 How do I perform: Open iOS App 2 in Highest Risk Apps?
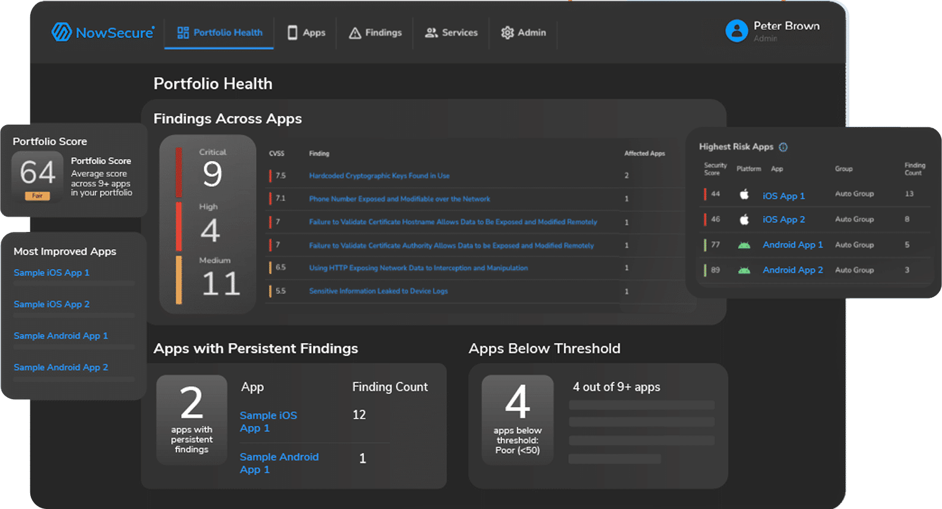pos(784,219)
